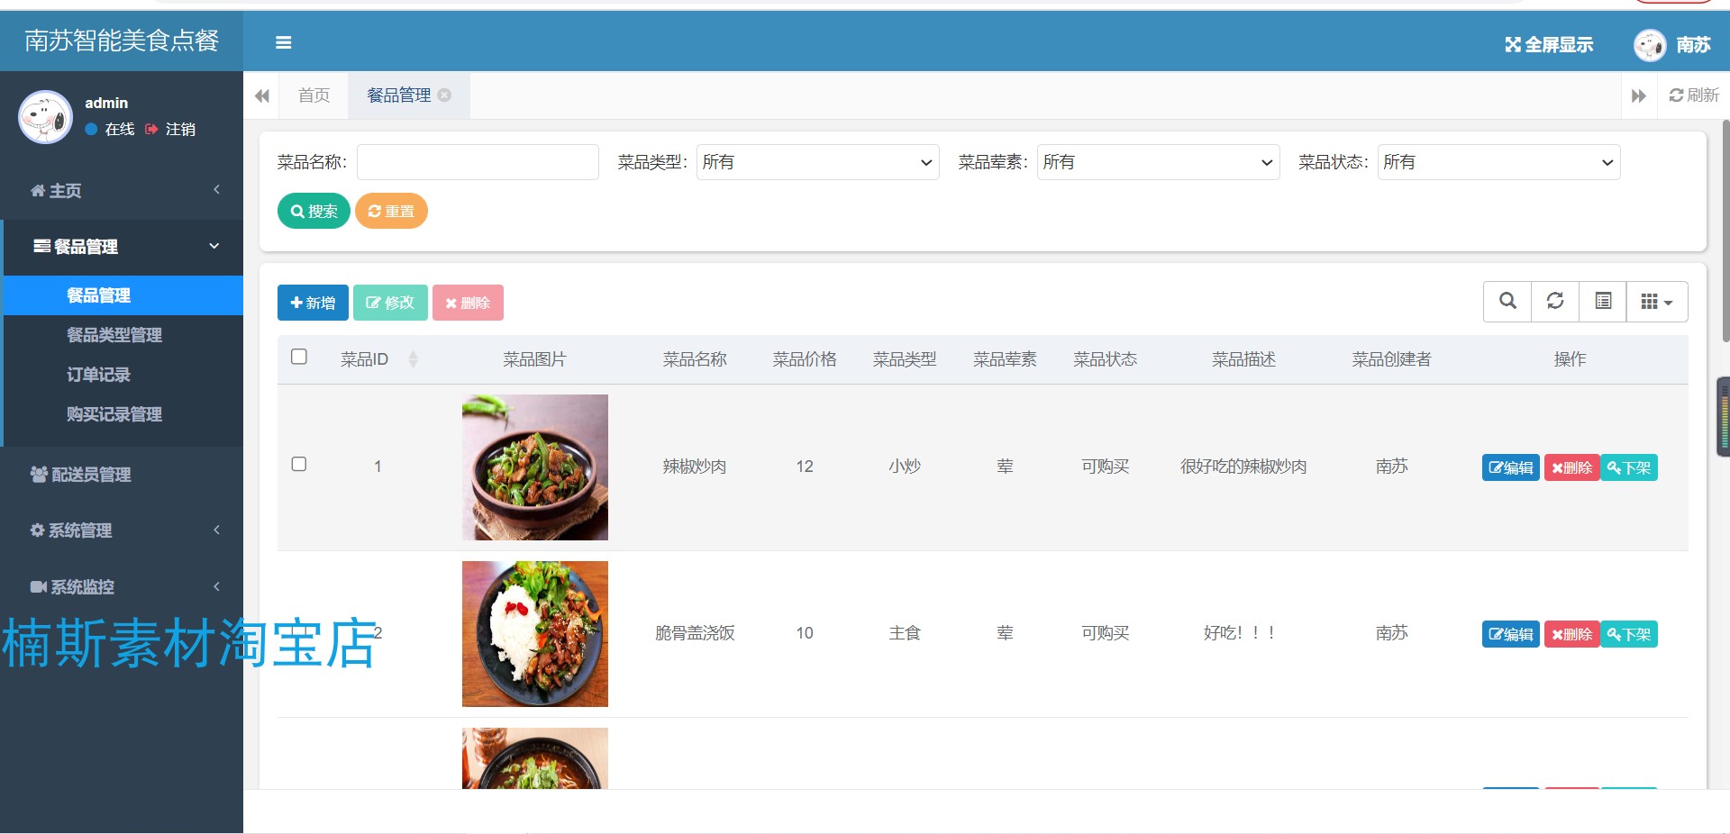Image resolution: width=1730 pixels, height=834 pixels.
Task: Click the 南苏智能美食点餐 logo title
Action: click(x=122, y=41)
